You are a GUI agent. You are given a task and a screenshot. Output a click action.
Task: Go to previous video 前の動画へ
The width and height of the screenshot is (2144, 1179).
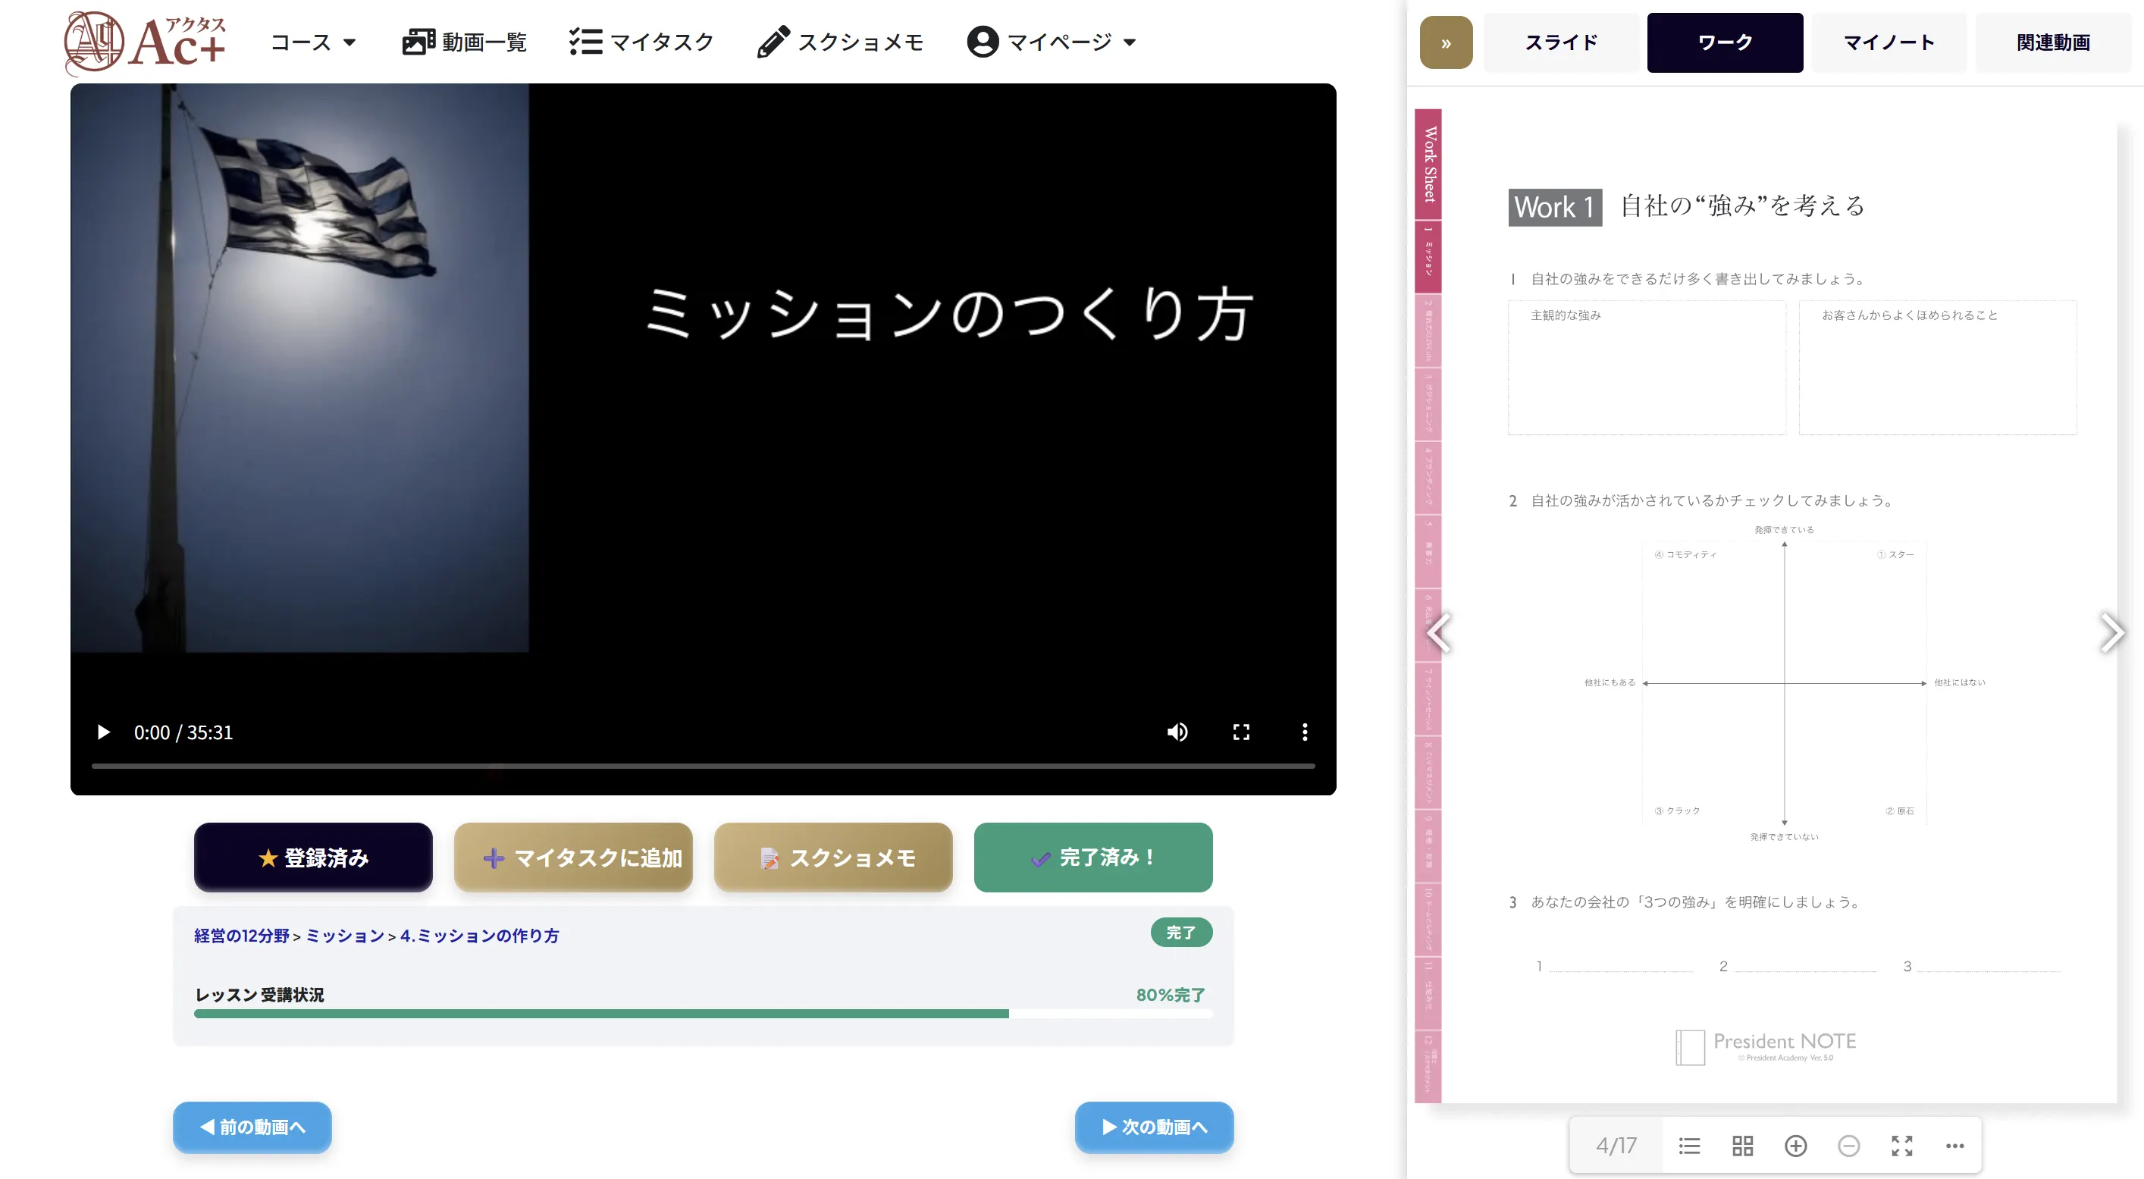[252, 1127]
